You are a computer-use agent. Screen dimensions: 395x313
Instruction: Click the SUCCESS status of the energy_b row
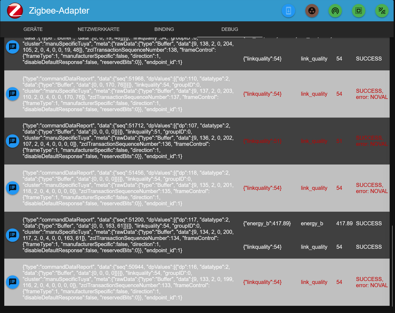coord(369,223)
